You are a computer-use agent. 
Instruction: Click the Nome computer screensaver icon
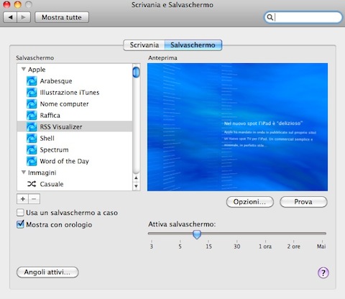tap(32, 104)
